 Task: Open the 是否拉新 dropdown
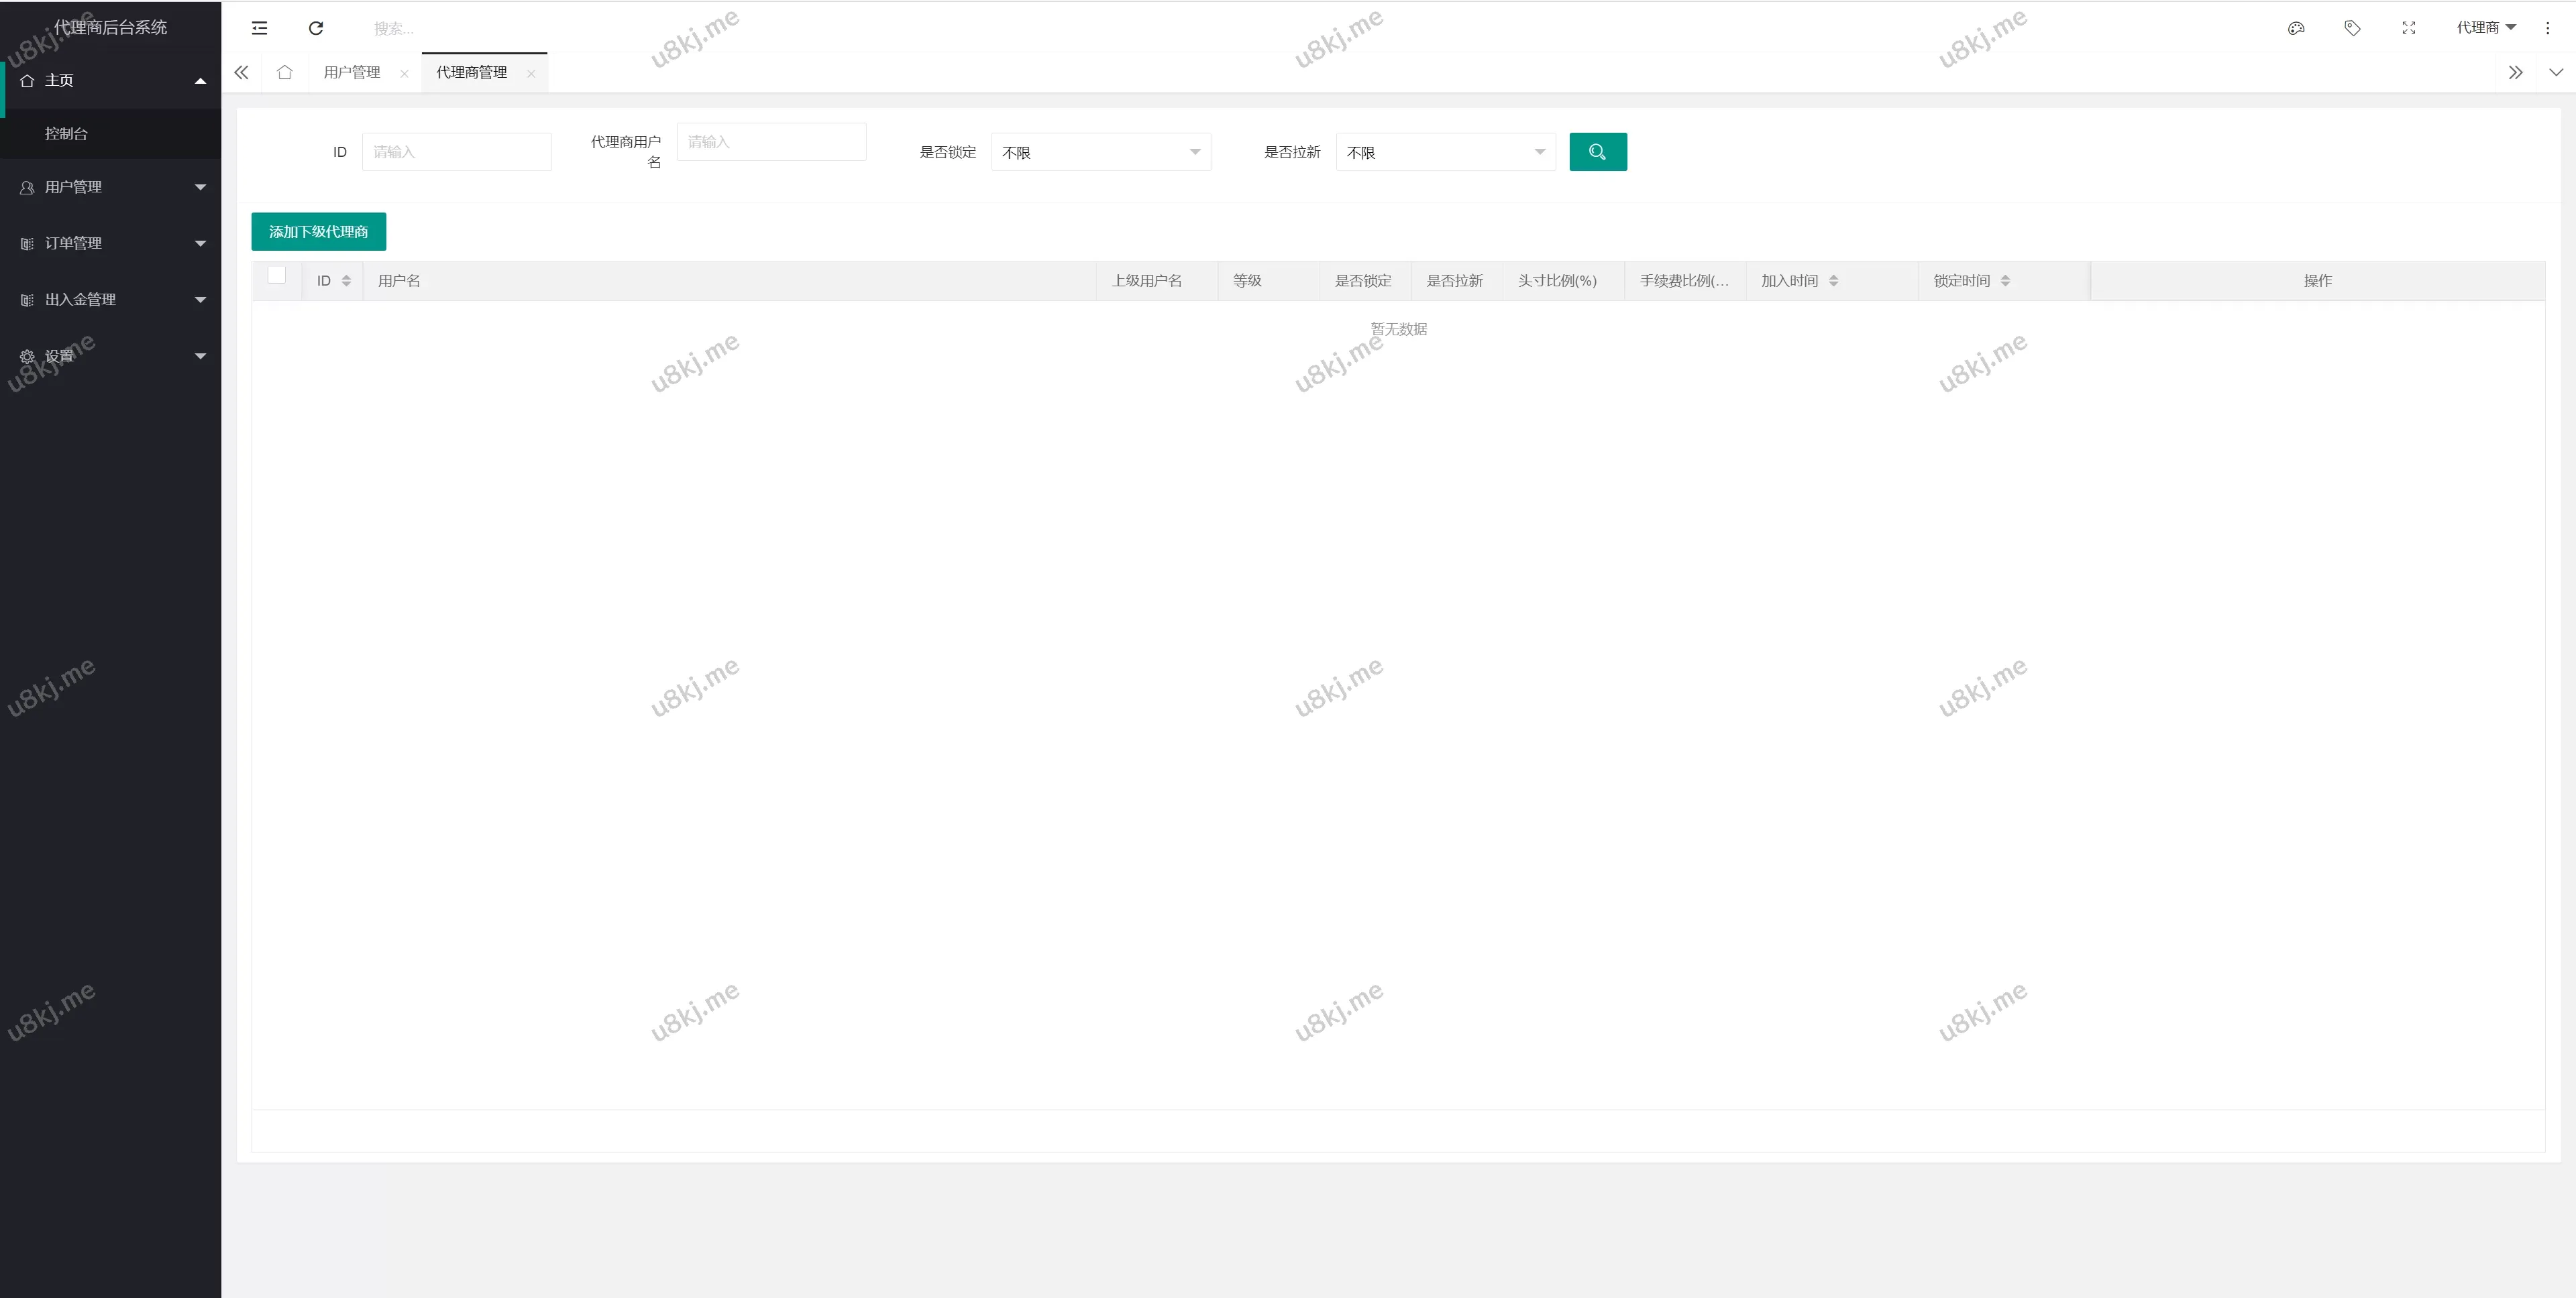(1445, 152)
